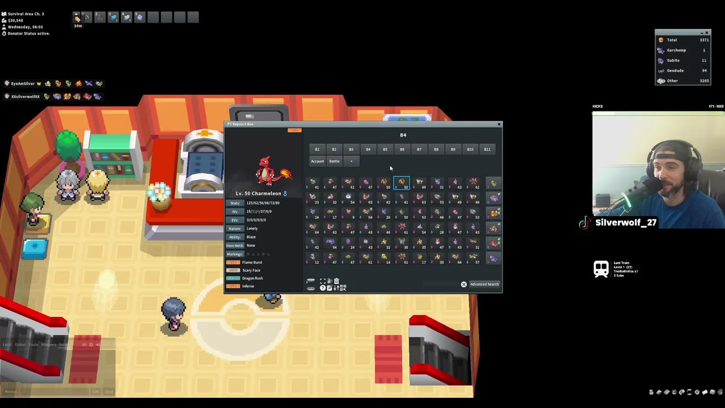725x408 pixels.
Task: Click the Survival Area Ch. 3 location icon
Action: 4,14
